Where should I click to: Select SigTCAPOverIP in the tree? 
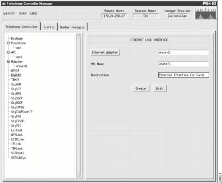[22, 112]
